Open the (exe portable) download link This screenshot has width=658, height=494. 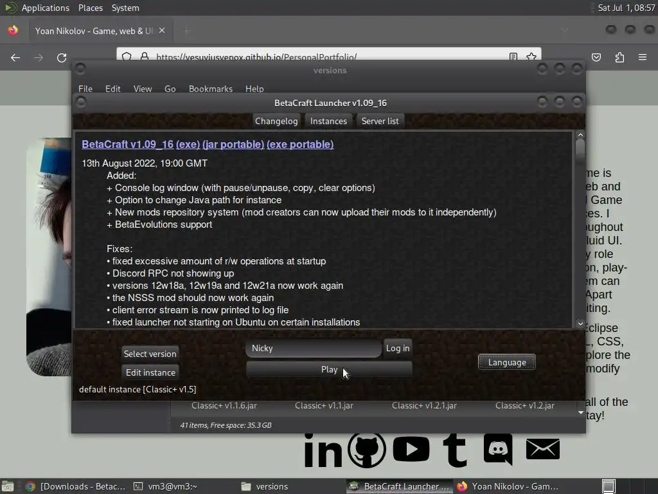(300, 144)
